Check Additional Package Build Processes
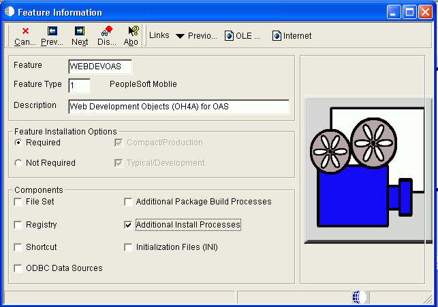Screen dimensions: 438x307 tap(128, 202)
